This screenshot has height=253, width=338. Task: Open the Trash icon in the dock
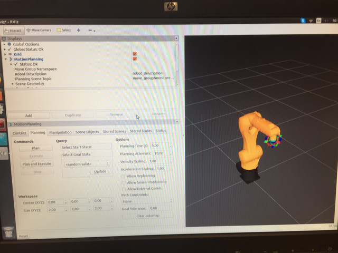click(x=8, y=232)
